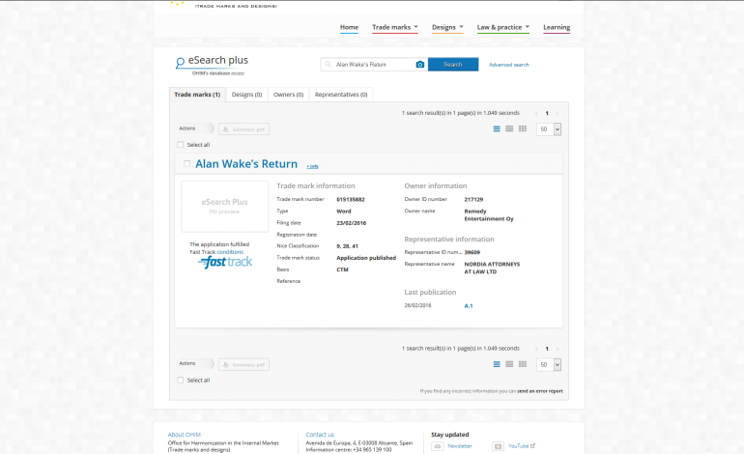The image size is (744, 454).
Task: Toggle the top Actions slider
Action: pos(208,128)
